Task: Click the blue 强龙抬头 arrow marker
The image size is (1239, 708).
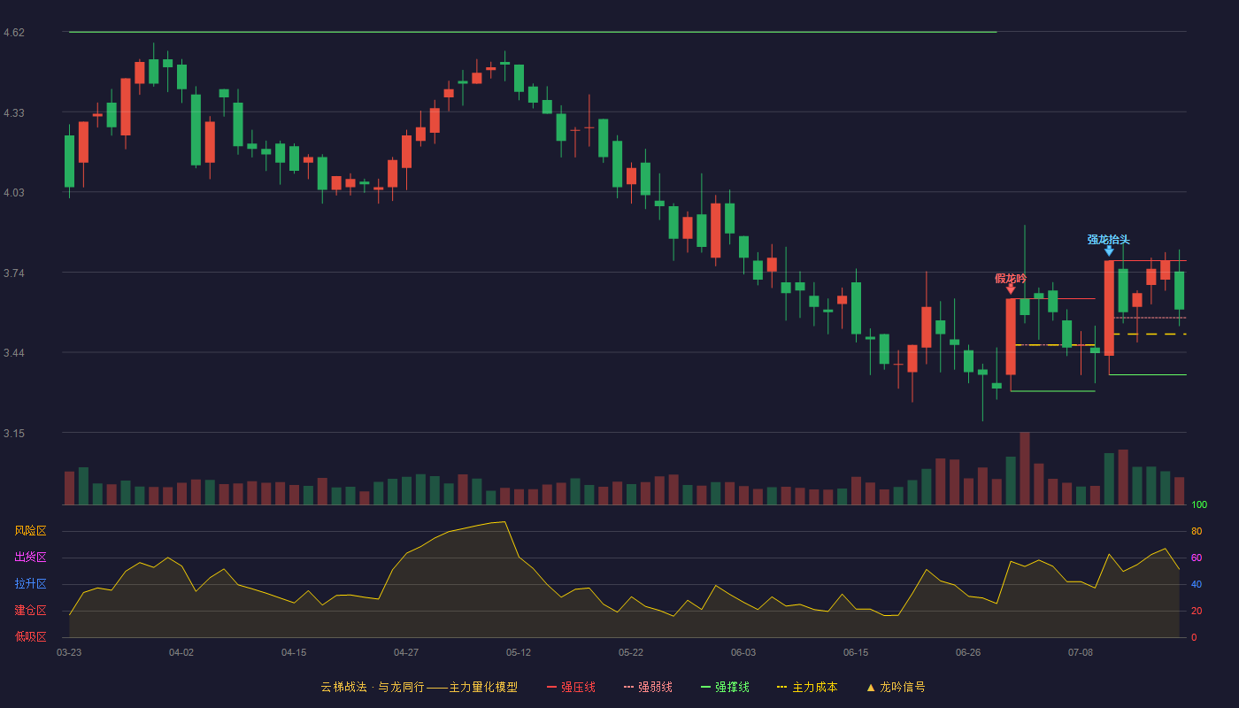Action: pyautogui.click(x=1109, y=251)
